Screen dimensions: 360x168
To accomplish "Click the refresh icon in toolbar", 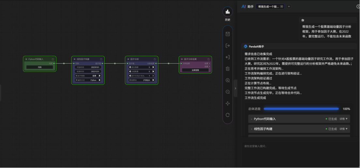I will pyautogui.click(x=228, y=115).
